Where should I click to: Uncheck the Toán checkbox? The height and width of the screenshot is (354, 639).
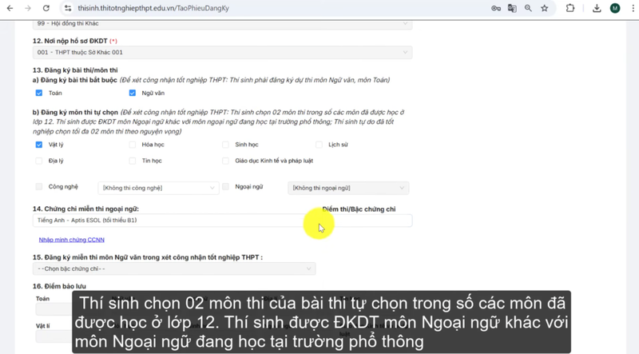[38, 93]
